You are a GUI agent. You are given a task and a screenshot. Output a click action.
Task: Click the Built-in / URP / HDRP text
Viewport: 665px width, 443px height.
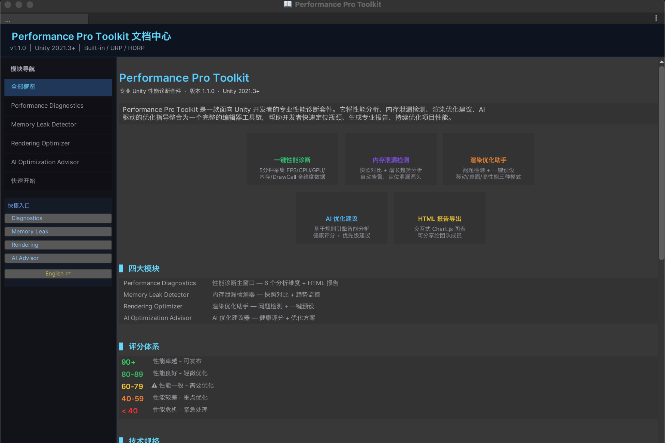[114, 48]
